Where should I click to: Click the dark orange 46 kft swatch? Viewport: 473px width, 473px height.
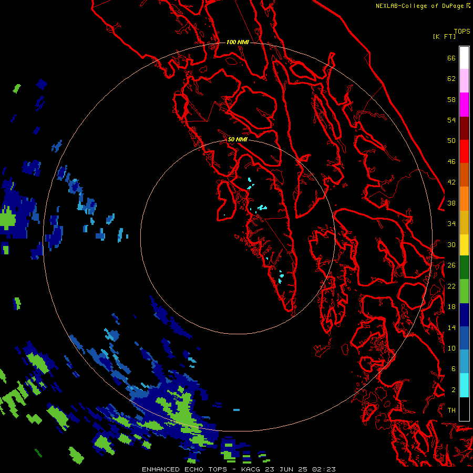464,174
